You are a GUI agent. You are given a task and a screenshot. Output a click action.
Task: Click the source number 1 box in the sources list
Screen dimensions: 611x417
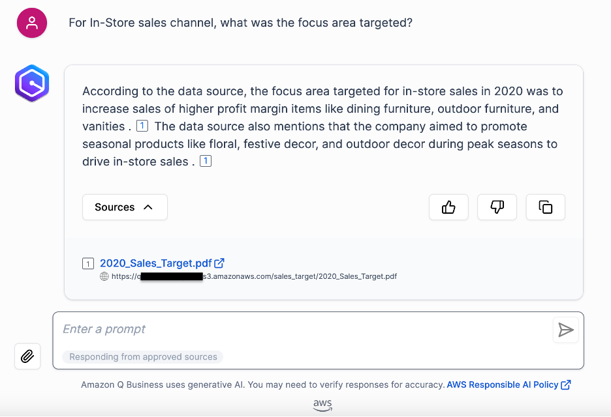tap(88, 264)
